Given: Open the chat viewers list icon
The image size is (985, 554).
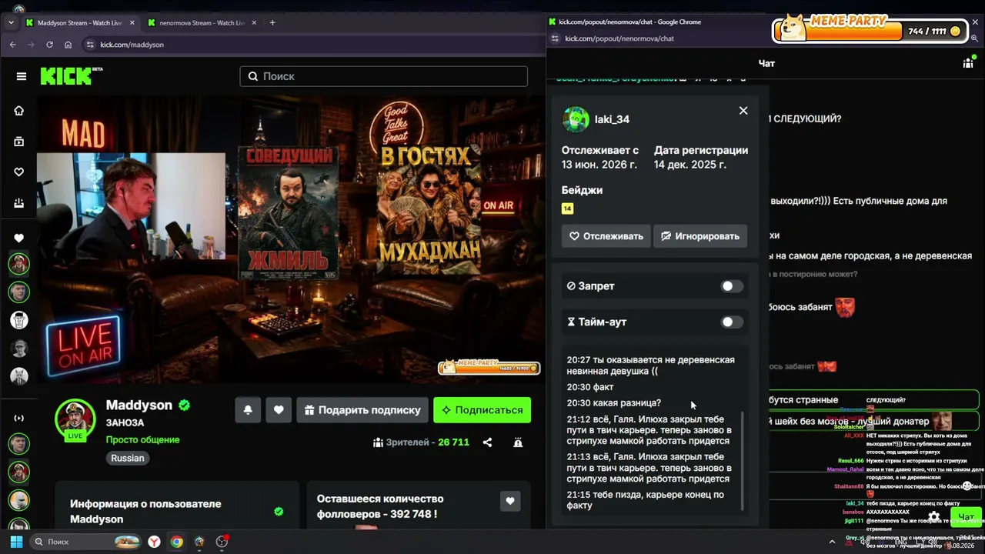Looking at the screenshot, I should point(968,64).
